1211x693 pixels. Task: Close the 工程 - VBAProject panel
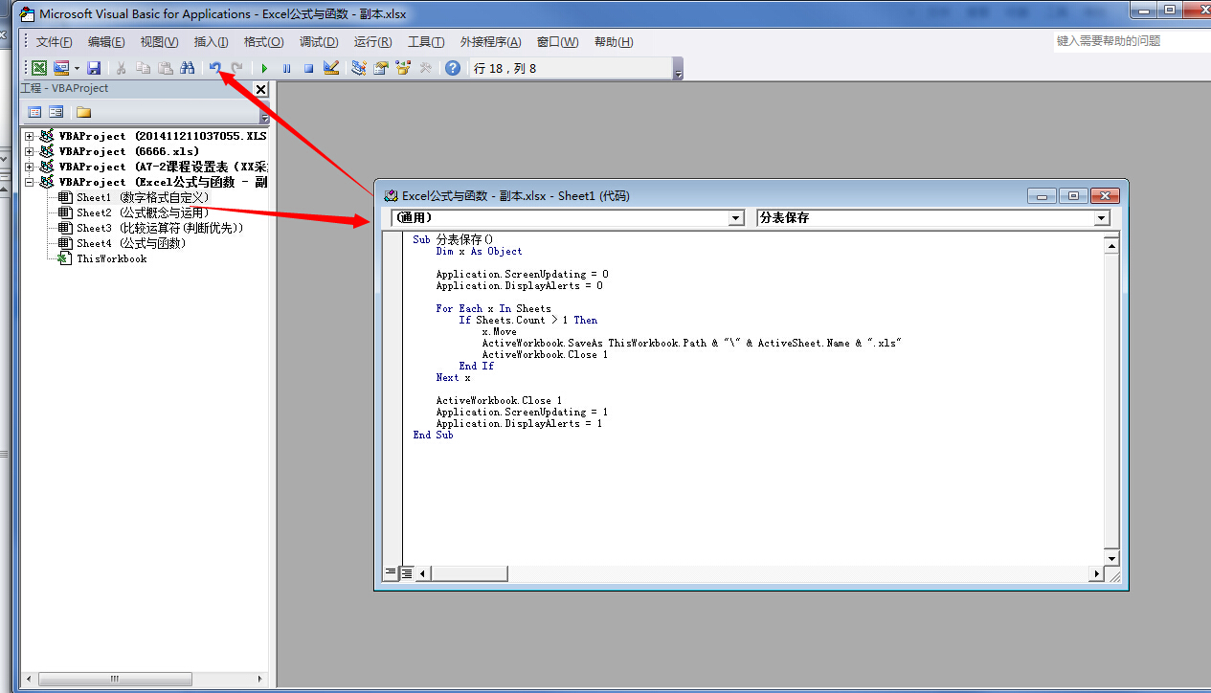click(x=260, y=89)
